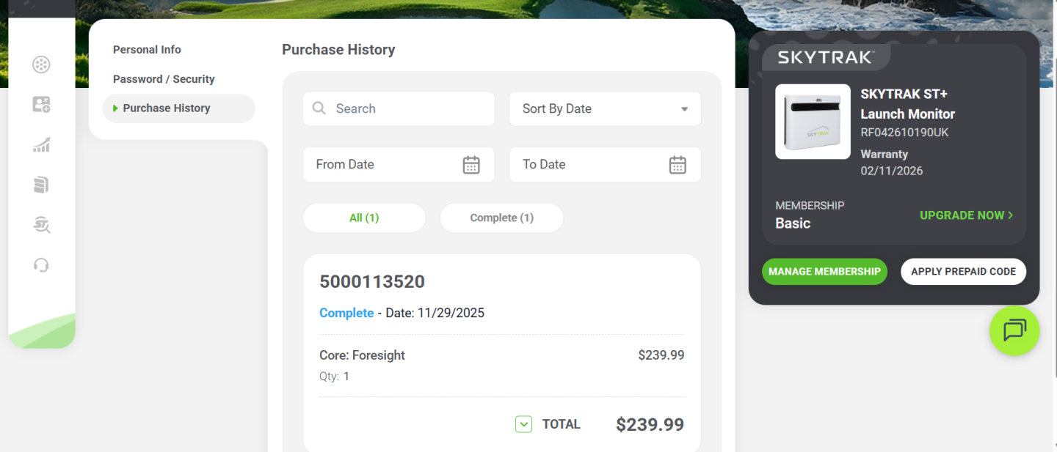
Task: Click the SkyTrak logo on the device card
Action: [x=825, y=57]
